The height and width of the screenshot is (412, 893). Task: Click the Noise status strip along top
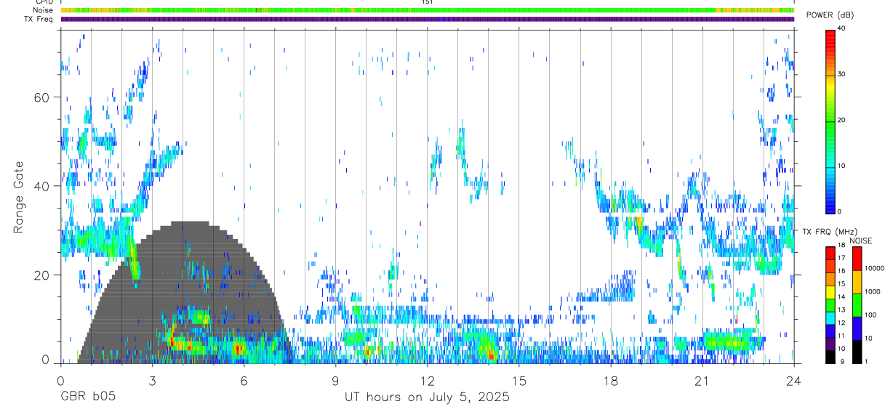[427, 10]
